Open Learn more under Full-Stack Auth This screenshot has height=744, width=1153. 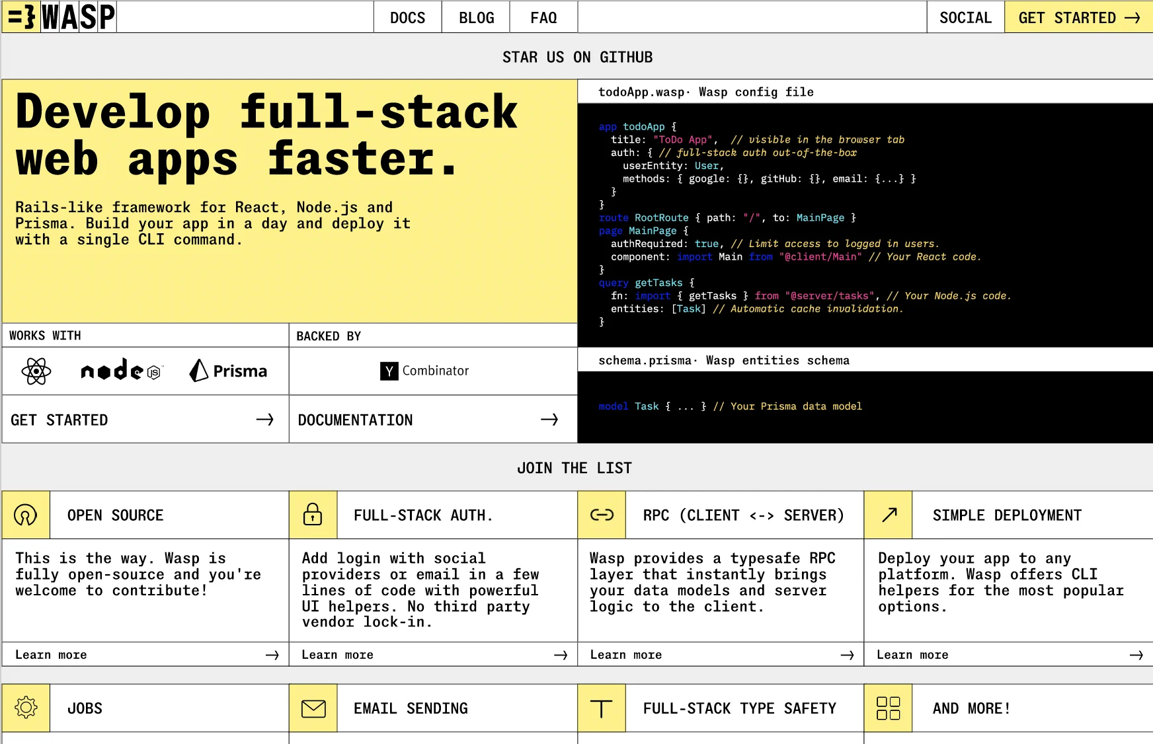[x=433, y=655]
